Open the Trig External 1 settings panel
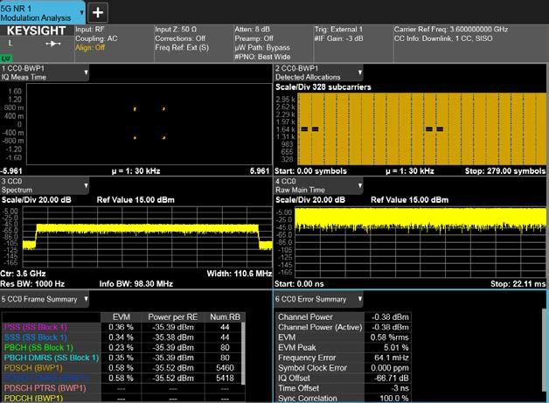 [x=350, y=33]
